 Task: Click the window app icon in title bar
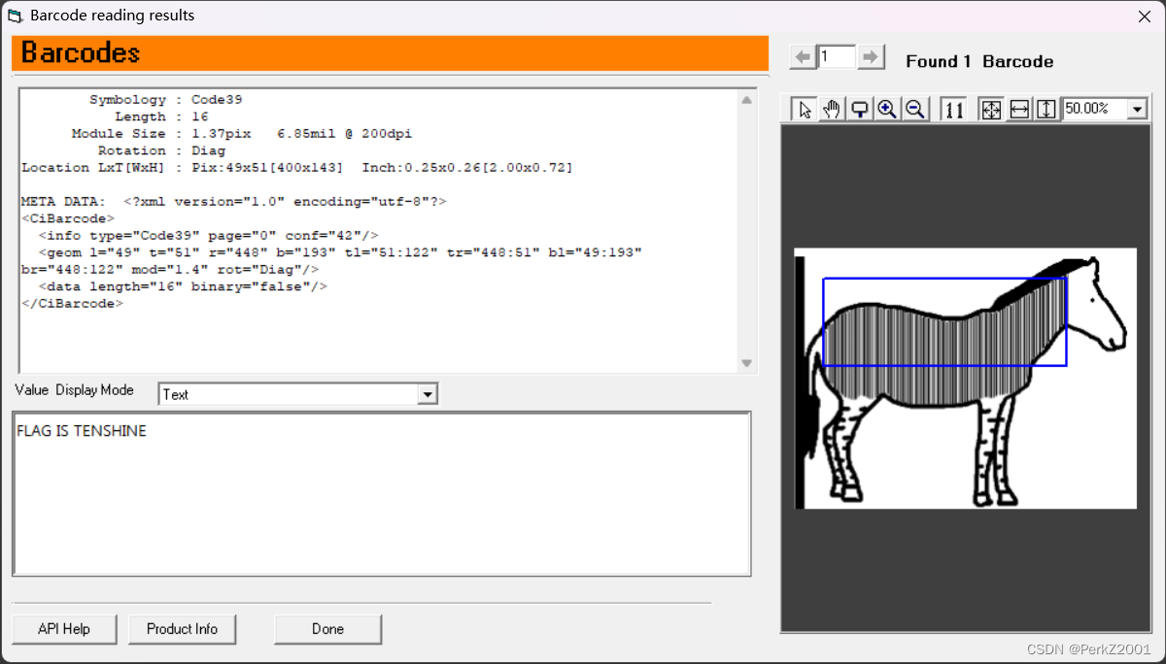pos(16,16)
